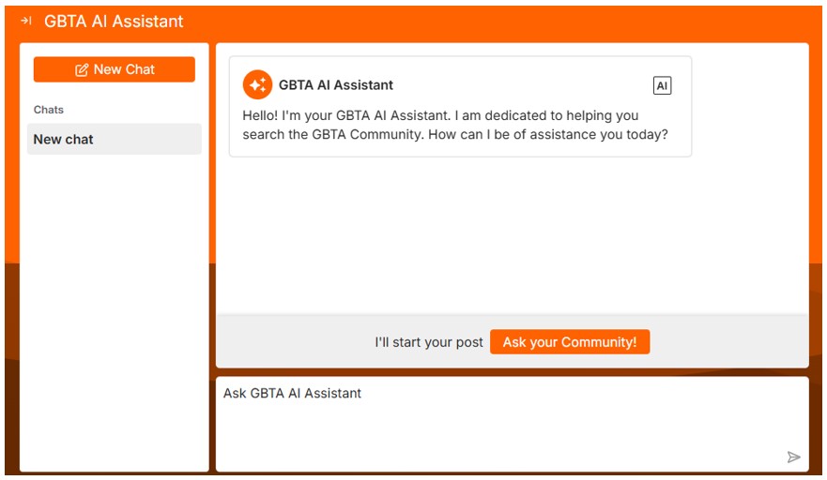The width and height of the screenshot is (827, 480).
Task: Click the blank conversation area below the greeting
Action: tap(512, 234)
